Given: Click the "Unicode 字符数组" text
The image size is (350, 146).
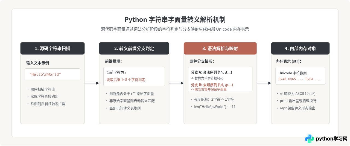Looking at the screenshot, I should pos(293,73).
